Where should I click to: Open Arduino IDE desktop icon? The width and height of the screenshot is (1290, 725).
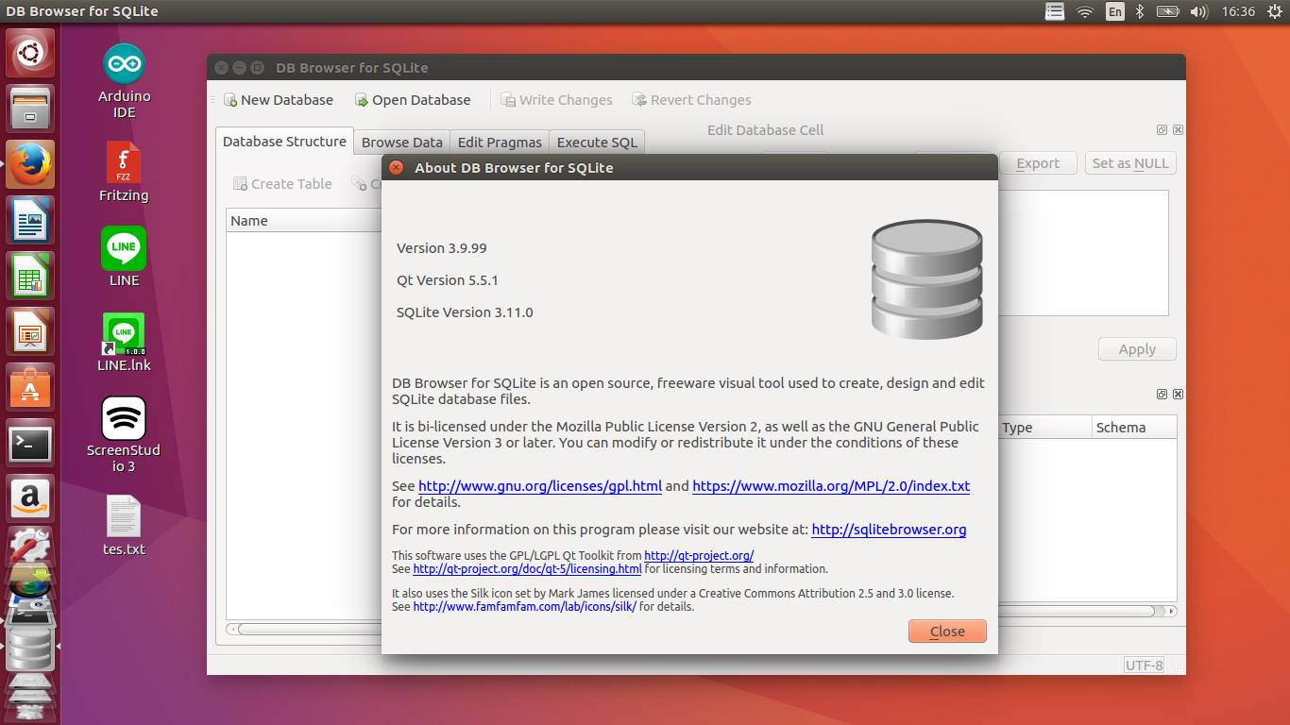tap(124, 81)
